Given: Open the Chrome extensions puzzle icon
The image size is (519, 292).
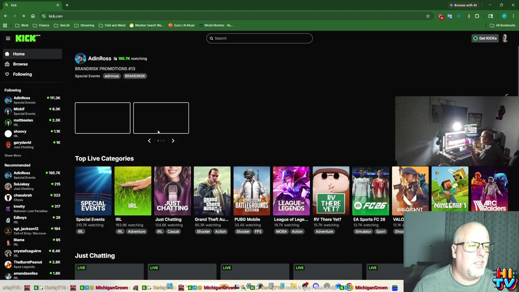Looking at the screenshot, I should (477, 16).
